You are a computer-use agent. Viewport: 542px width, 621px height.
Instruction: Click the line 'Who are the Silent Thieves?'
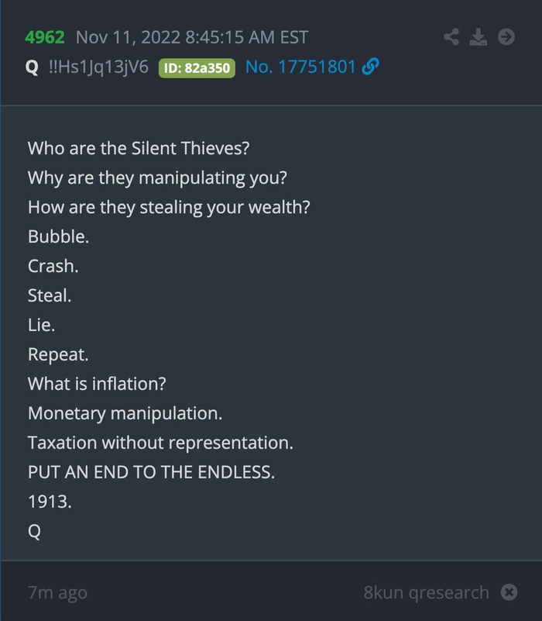point(137,148)
